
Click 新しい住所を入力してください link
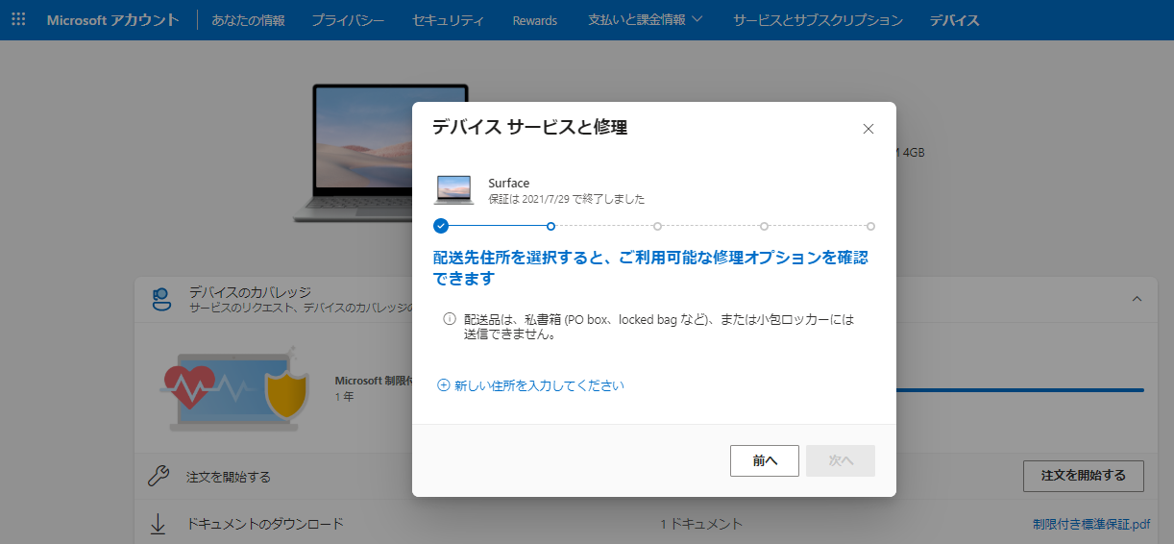[539, 385]
